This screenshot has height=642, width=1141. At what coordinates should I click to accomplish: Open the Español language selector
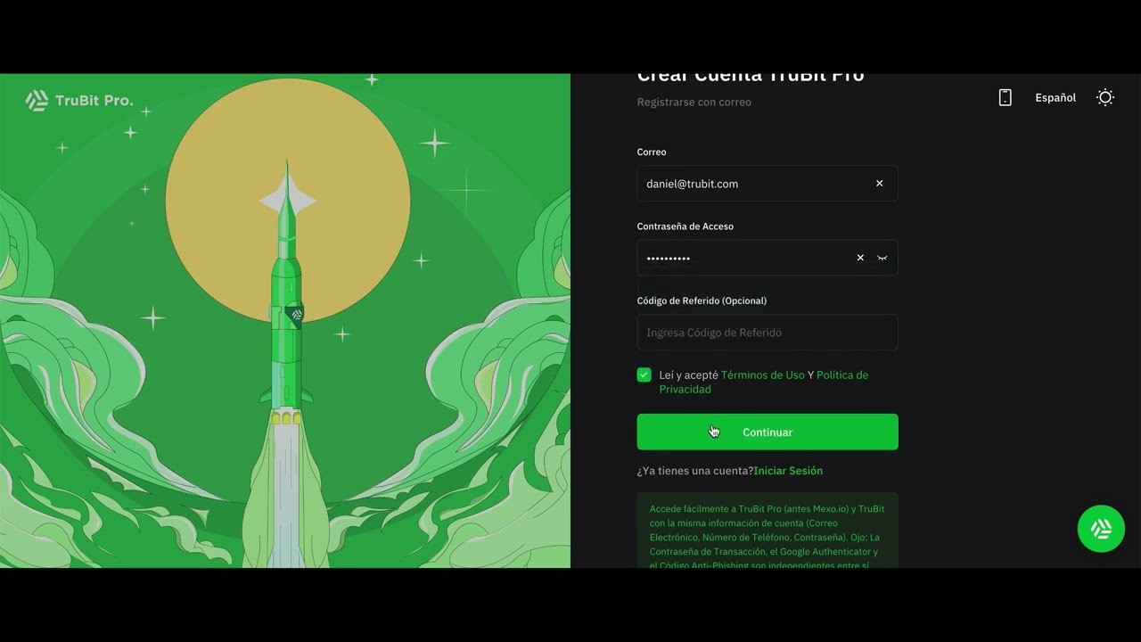click(x=1055, y=97)
